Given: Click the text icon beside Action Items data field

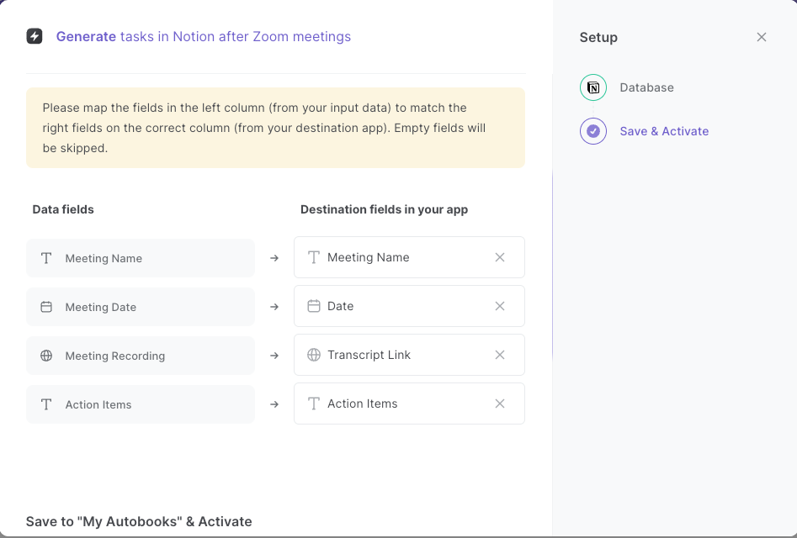Looking at the screenshot, I should 46,404.
